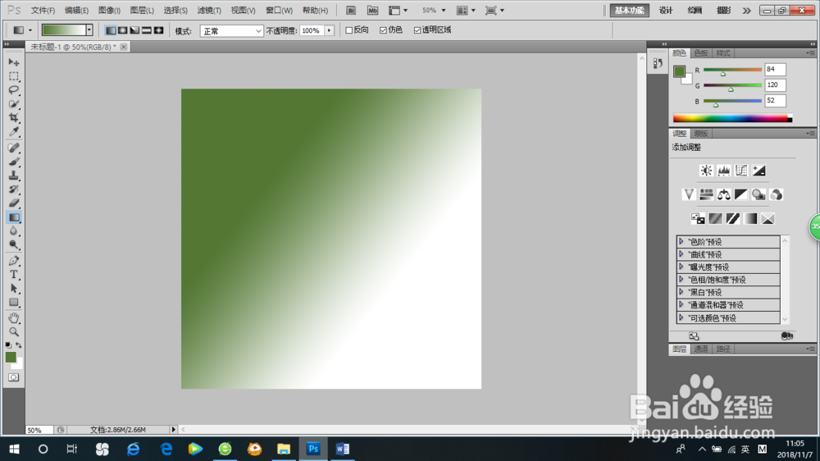Image resolution: width=820 pixels, height=461 pixels.
Task: Select the Spot Healing Brush tool
Action: (x=14, y=148)
